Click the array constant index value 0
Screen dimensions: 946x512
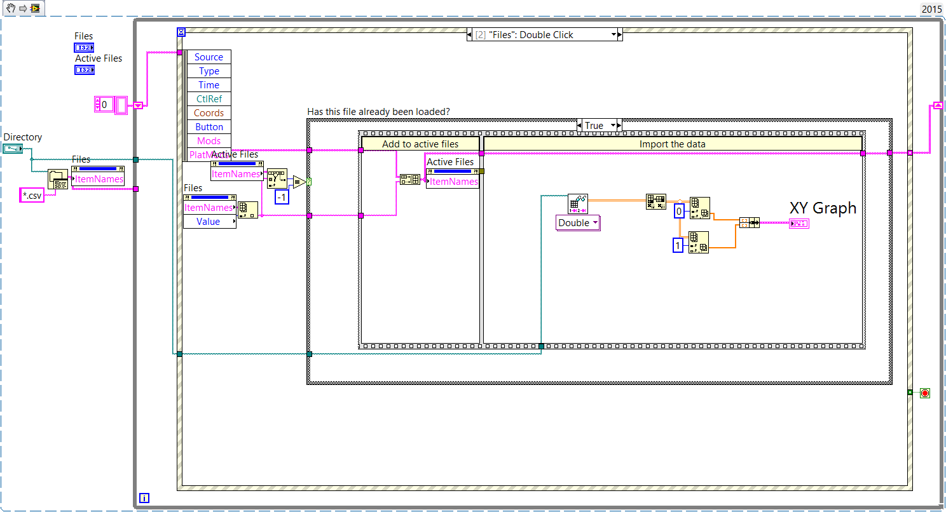click(107, 104)
